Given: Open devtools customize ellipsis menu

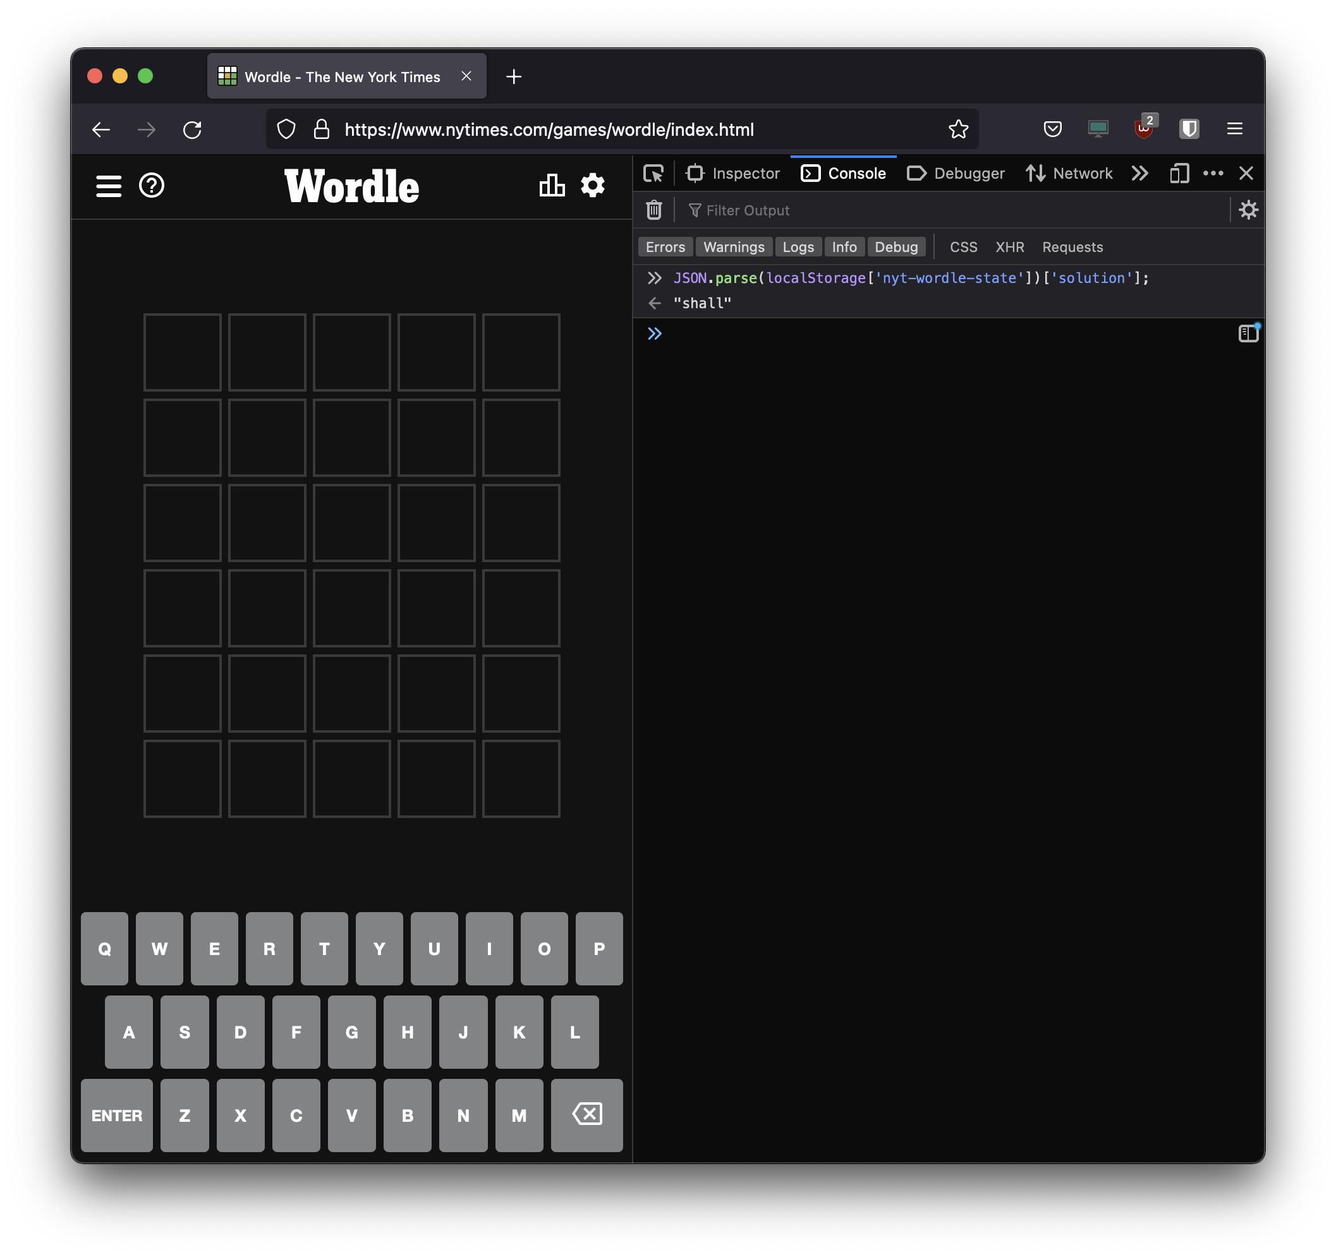Looking at the screenshot, I should (x=1213, y=173).
